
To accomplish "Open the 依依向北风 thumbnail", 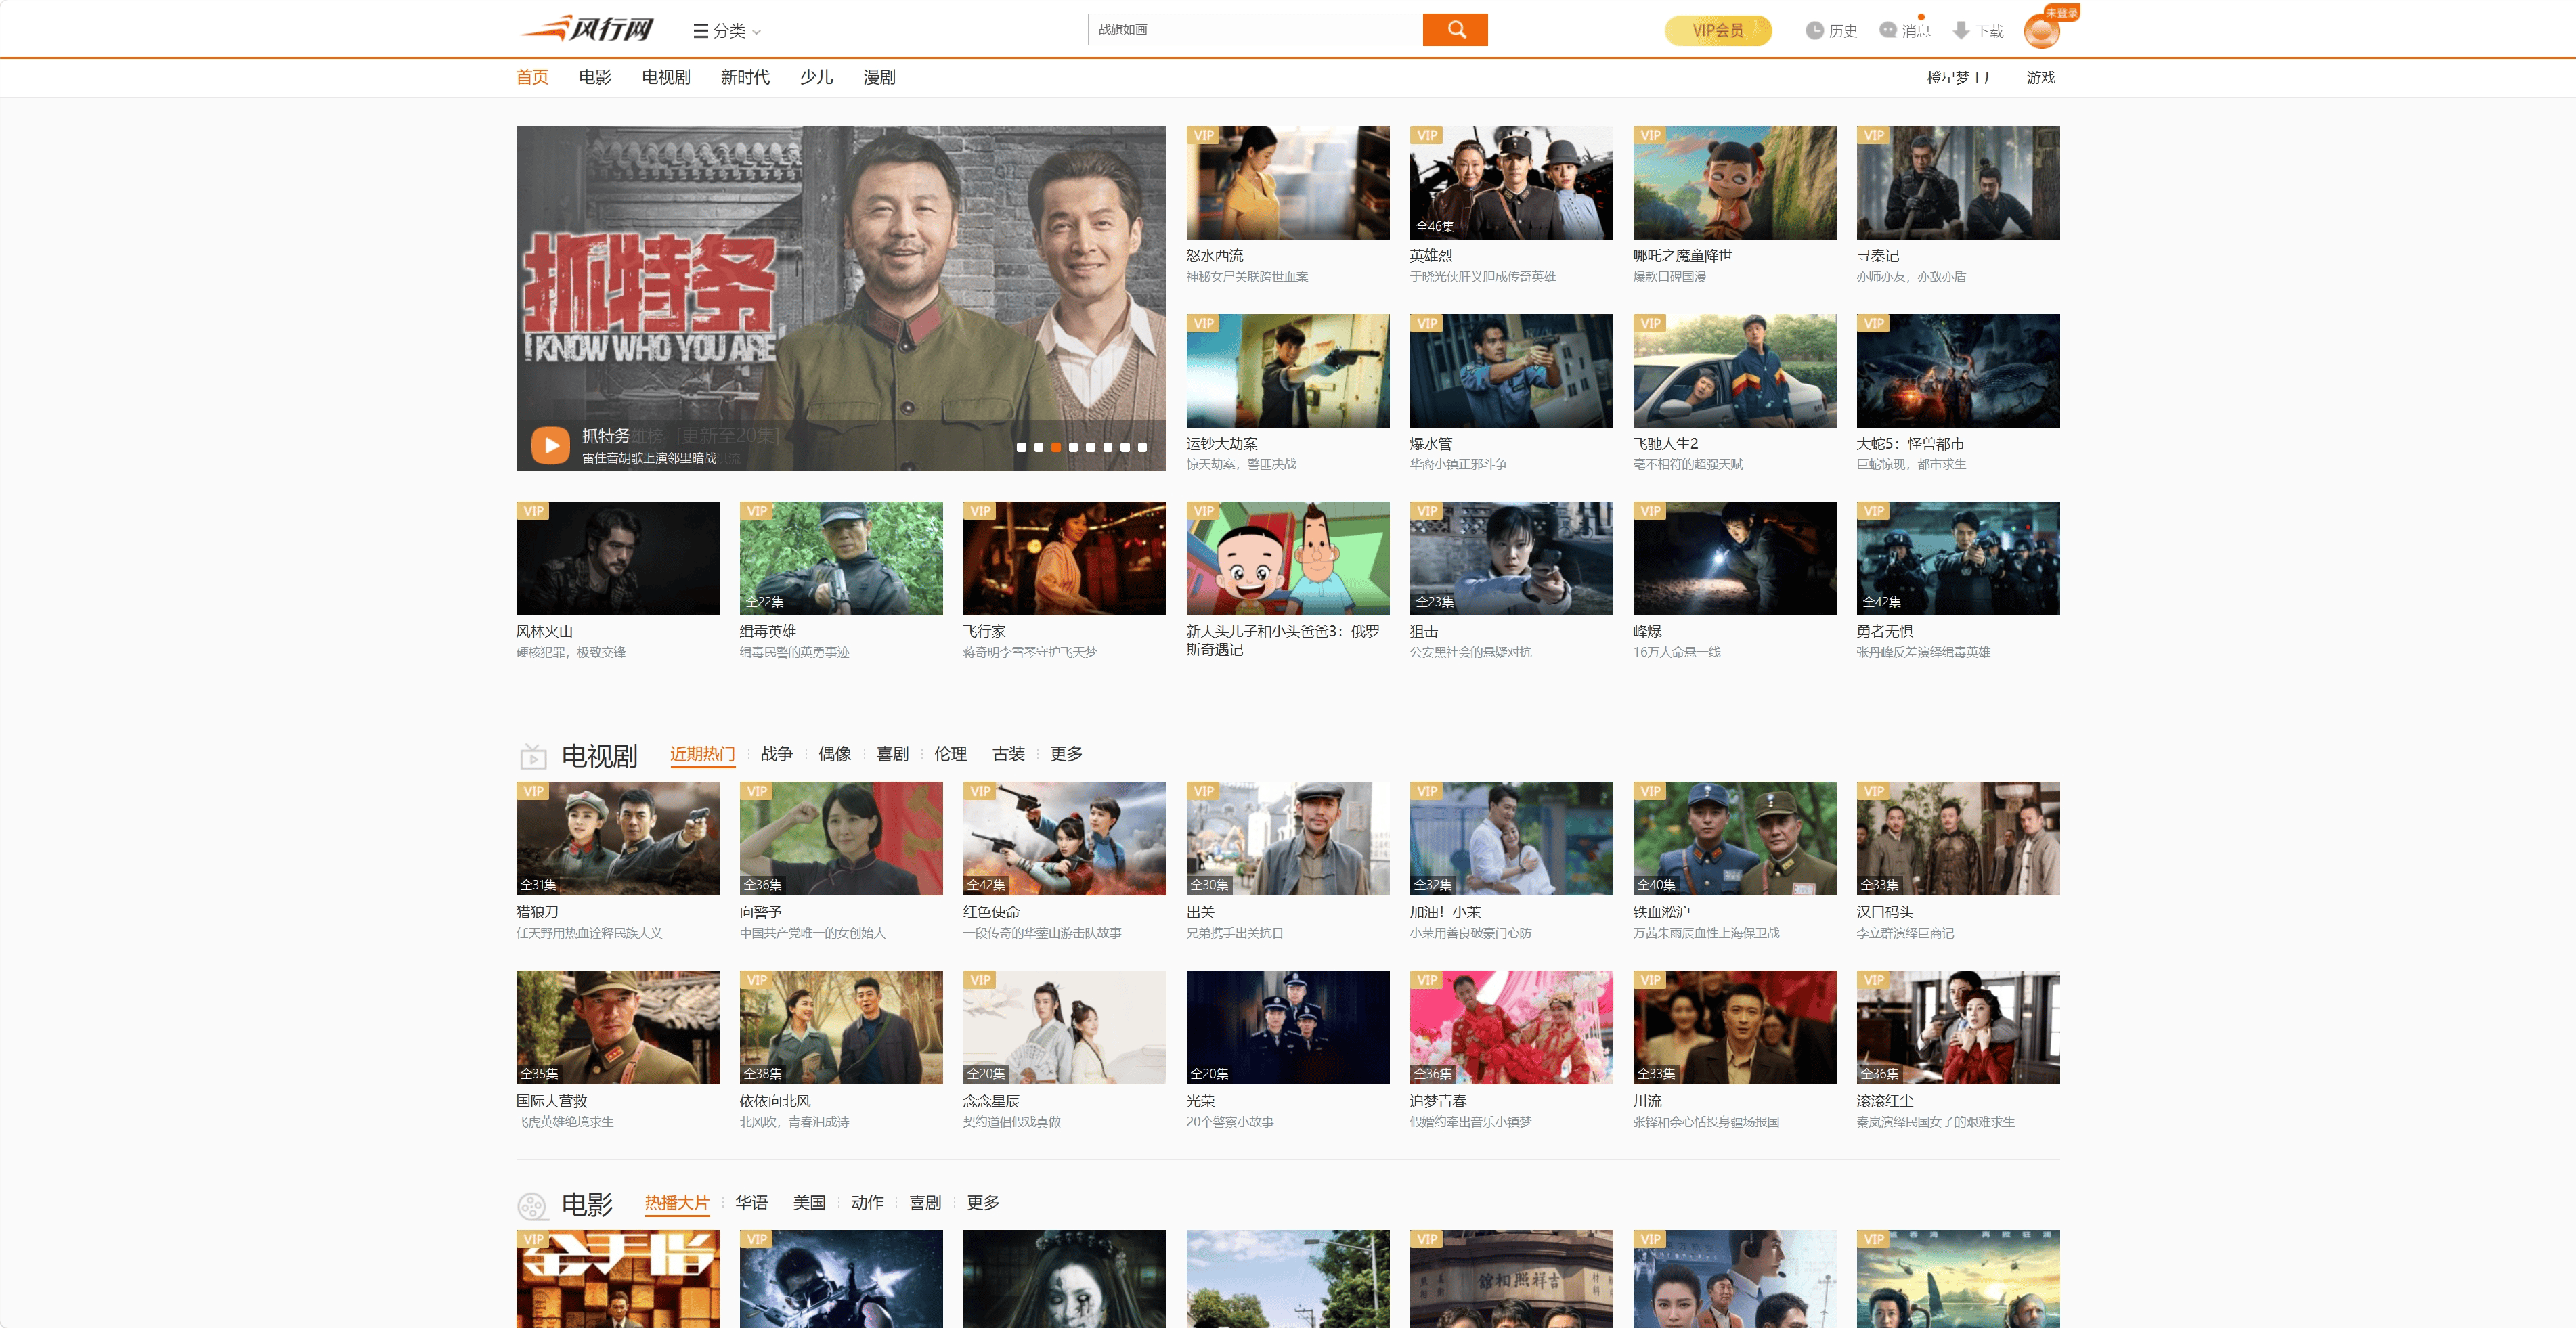I will tap(841, 1027).
